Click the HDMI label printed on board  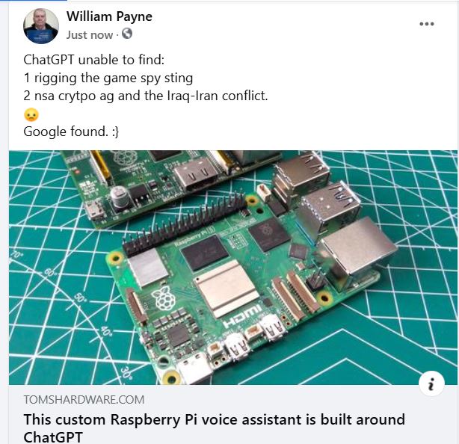tap(243, 315)
